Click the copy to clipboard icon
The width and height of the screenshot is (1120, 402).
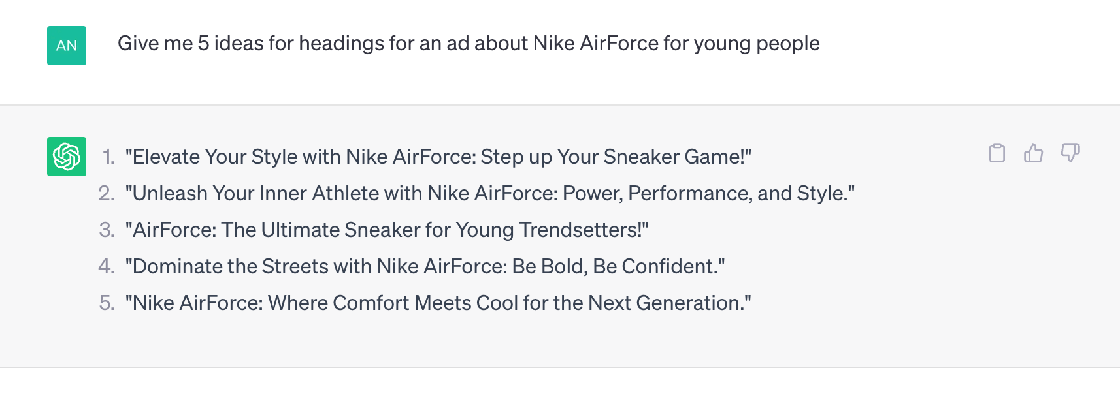point(996,153)
